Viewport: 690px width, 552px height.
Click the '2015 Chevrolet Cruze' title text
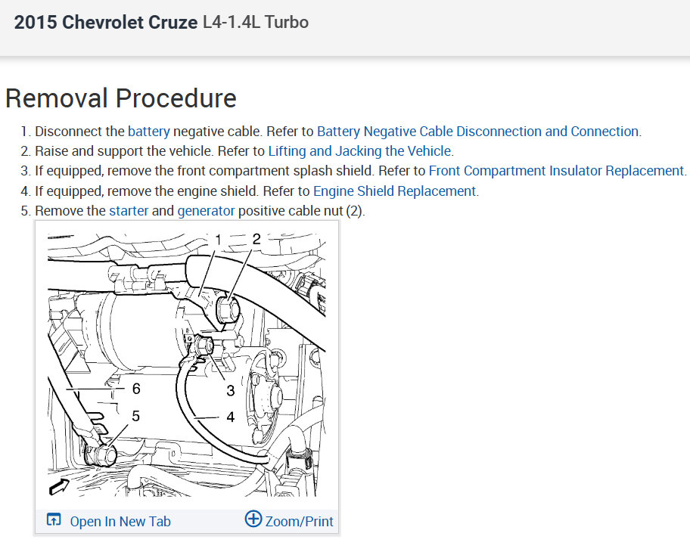click(x=106, y=23)
